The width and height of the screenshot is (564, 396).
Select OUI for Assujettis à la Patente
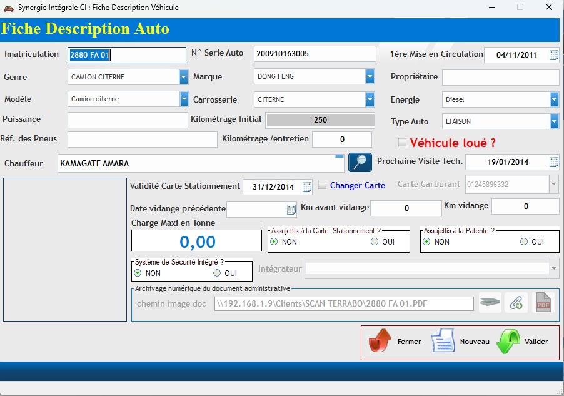click(525, 242)
